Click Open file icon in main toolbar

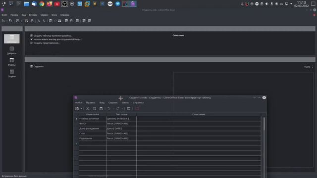point(10,21)
